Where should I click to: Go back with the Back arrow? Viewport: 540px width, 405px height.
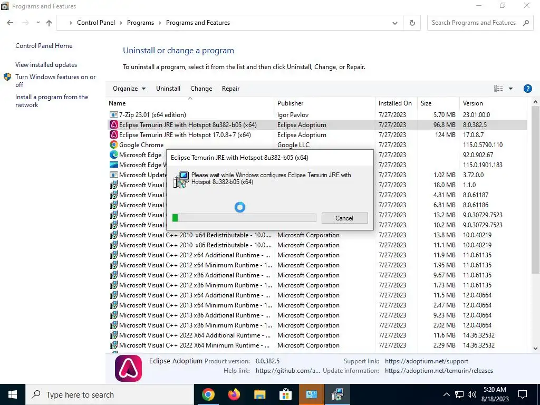tap(10, 23)
